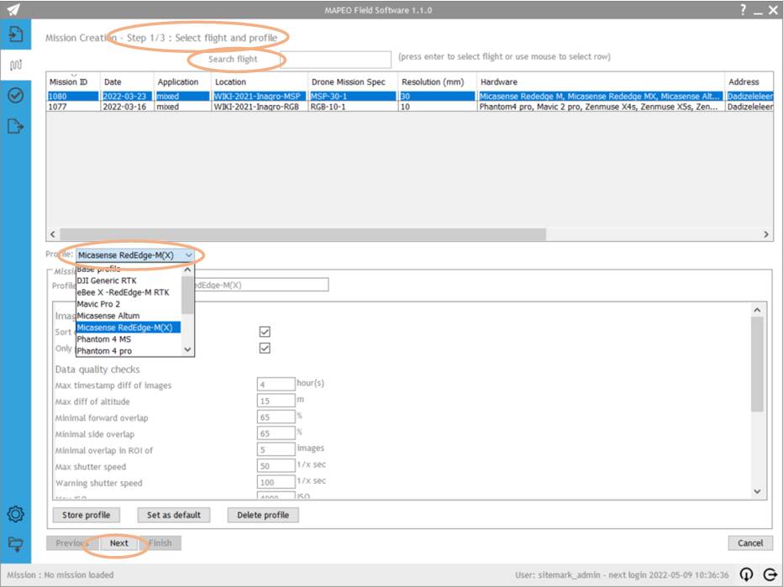Sort table by Mission ID column header
The width and height of the screenshot is (783, 587).
point(73,81)
